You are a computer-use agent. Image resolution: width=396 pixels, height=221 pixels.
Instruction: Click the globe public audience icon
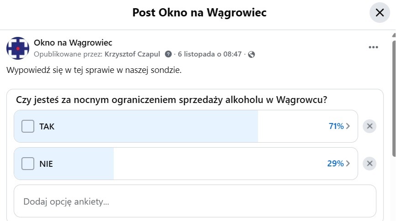(251, 54)
